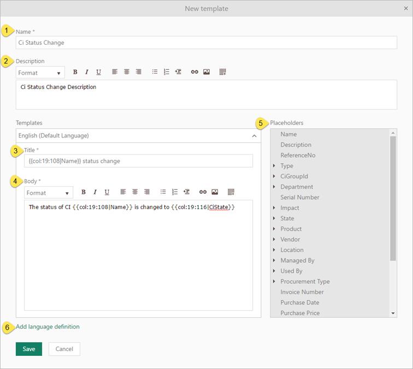Image resolution: width=413 pixels, height=369 pixels.
Task: Click Add language definition link
Action: (48, 327)
